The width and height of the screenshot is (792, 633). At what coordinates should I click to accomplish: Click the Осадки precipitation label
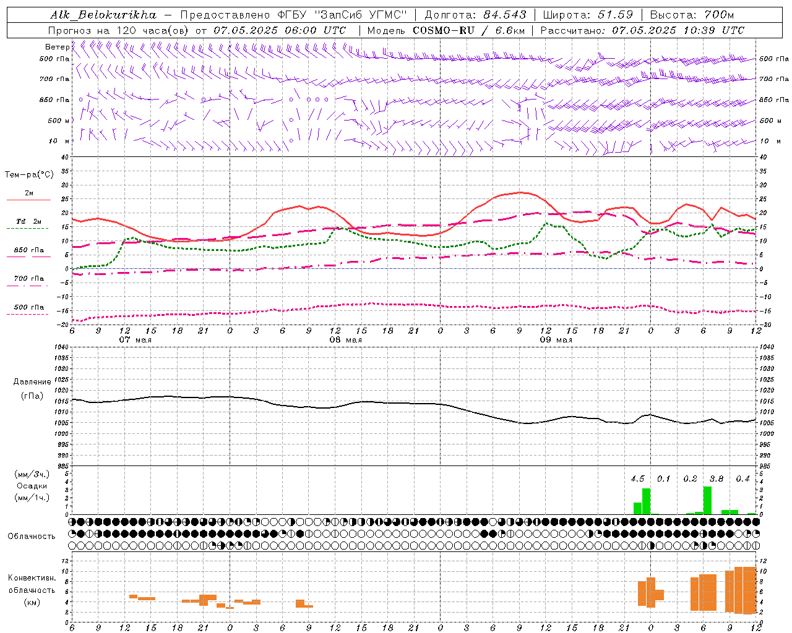click(x=32, y=486)
